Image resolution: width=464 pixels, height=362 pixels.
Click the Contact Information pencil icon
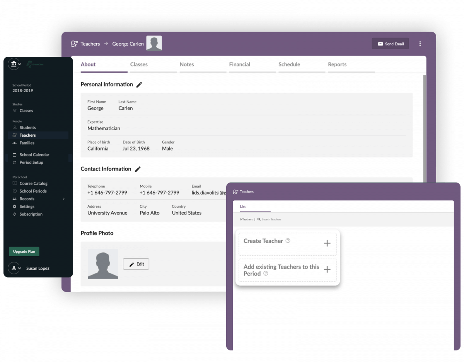(138, 169)
